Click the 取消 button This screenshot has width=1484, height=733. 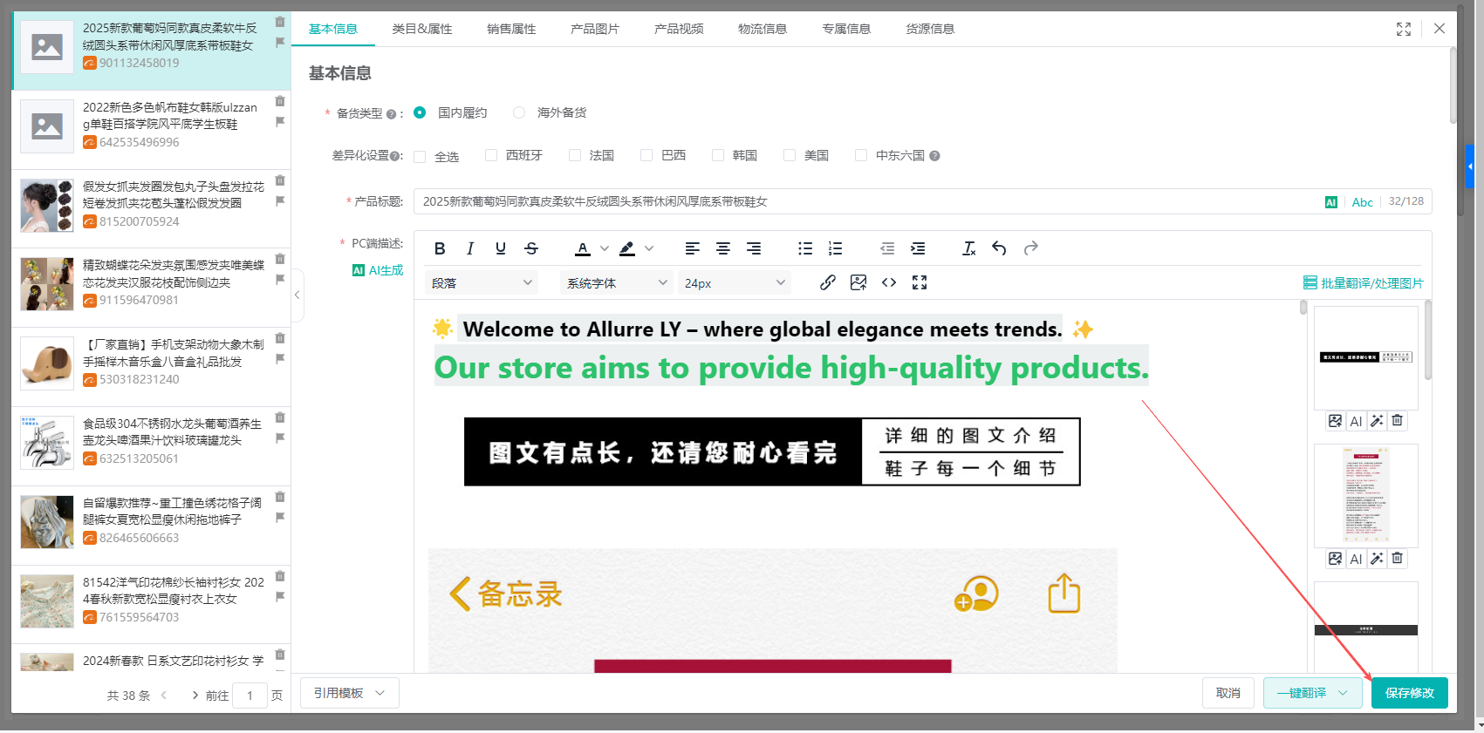pos(1228,693)
